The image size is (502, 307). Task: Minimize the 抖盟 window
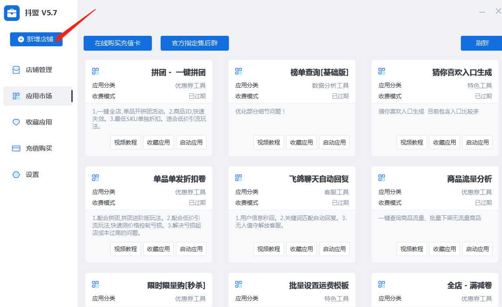click(482, 12)
